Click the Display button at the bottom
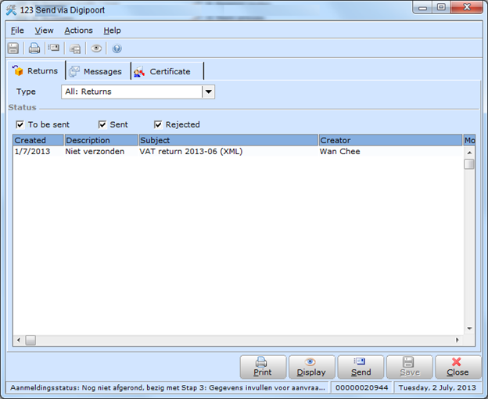 (x=311, y=367)
